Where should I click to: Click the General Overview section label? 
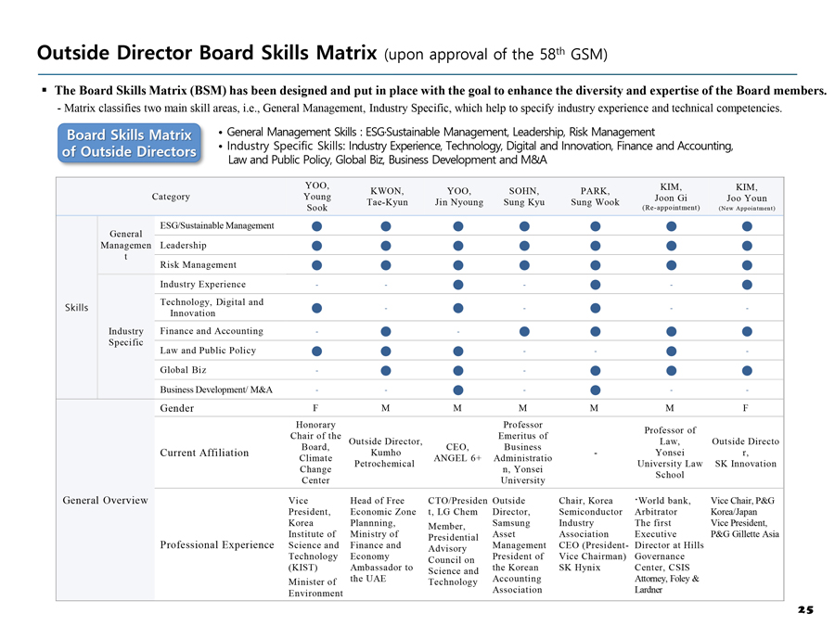[x=105, y=501]
